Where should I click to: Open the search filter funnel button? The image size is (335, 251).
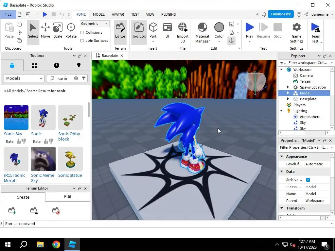[x=84, y=78]
